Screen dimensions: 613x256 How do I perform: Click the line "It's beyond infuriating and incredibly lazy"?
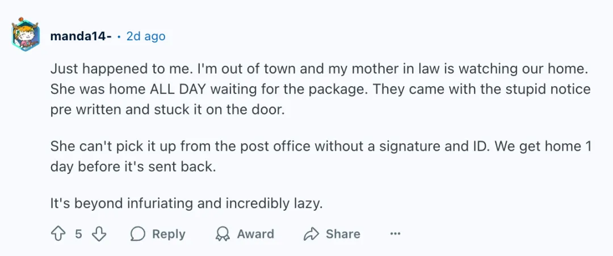click(x=186, y=203)
